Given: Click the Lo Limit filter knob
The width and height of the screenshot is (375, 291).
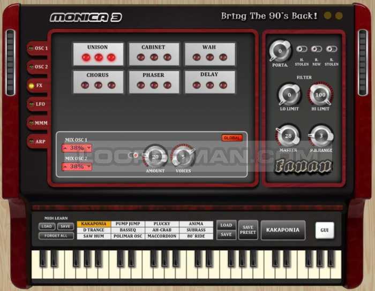Looking at the screenshot, I should tap(289, 95).
